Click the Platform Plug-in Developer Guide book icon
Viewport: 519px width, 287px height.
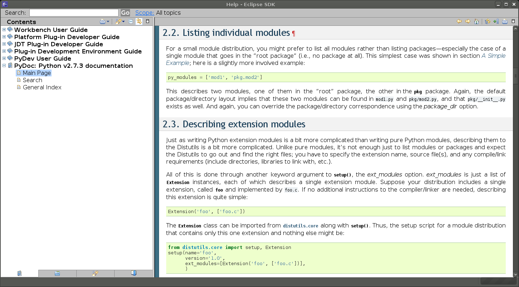point(10,37)
